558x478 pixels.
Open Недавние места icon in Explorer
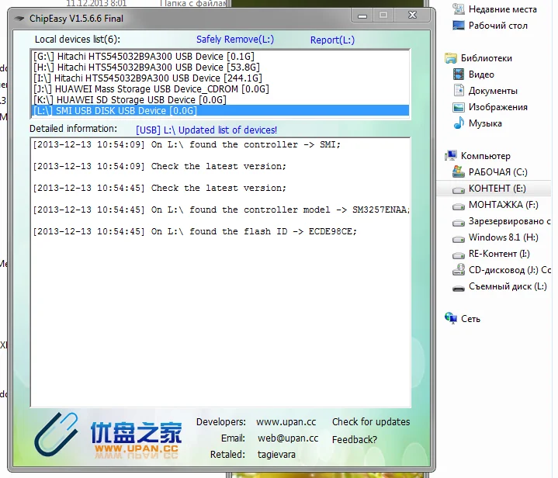pyautogui.click(x=459, y=9)
